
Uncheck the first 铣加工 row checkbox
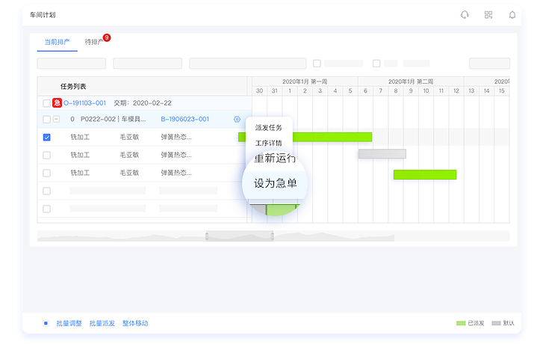coord(47,138)
